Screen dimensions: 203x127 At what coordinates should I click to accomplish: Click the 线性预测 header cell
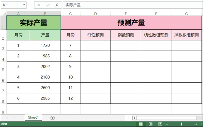coord(95,35)
